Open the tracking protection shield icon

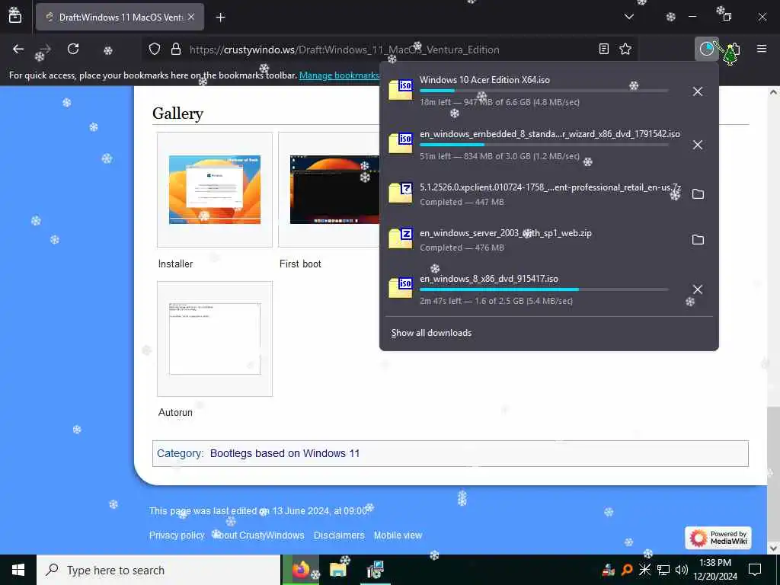coord(155,50)
